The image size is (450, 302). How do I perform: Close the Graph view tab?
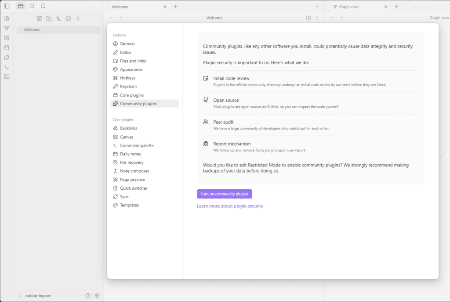point(386,7)
